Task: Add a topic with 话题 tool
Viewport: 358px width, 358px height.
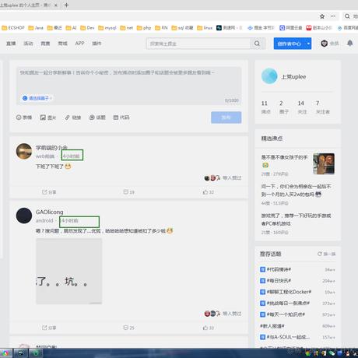Action: (x=97, y=118)
